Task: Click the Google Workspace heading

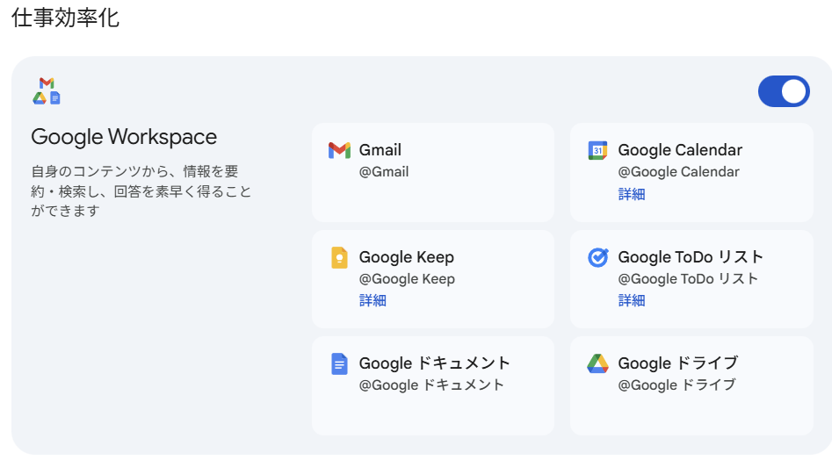Action: click(124, 137)
